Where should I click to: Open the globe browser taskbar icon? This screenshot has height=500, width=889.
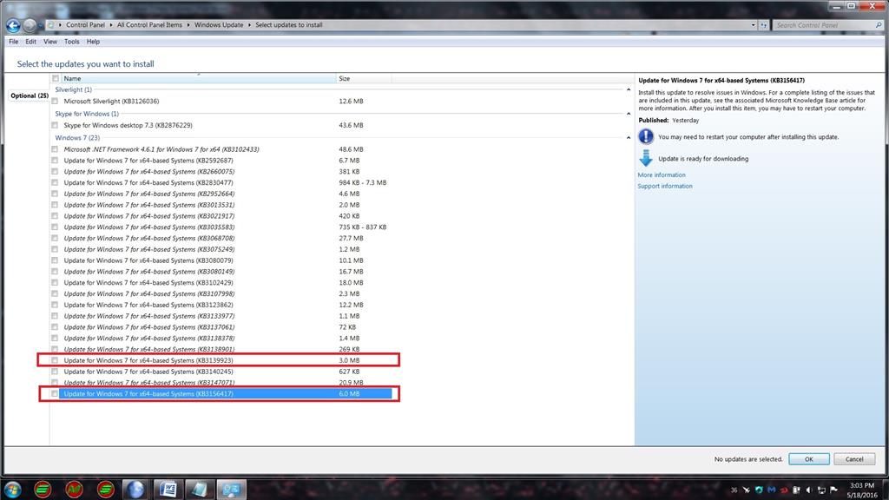[135, 490]
